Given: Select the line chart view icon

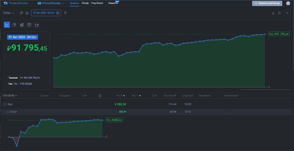Looking at the screenshot, I should [7, 24].
